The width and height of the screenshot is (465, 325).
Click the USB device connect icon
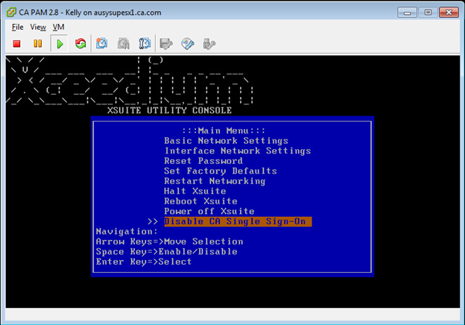[209, 44]
